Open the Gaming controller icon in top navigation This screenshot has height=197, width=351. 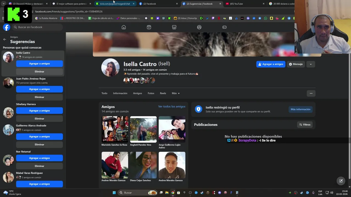pyautogui.click(x=224, y=27)
